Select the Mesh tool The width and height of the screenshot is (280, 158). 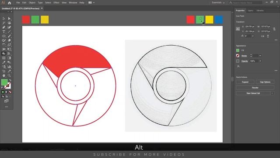[x=4, y=58]
